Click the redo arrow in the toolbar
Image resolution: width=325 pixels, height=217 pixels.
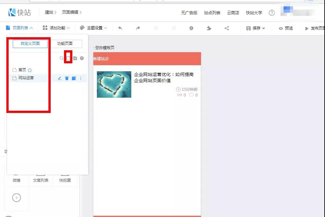[x=138, y=28]
